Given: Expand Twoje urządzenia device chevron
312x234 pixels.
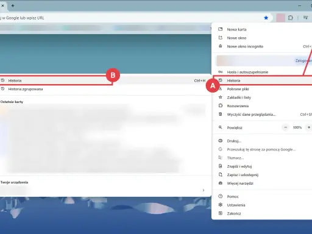Looking at the screenshot, I should 204,190.
